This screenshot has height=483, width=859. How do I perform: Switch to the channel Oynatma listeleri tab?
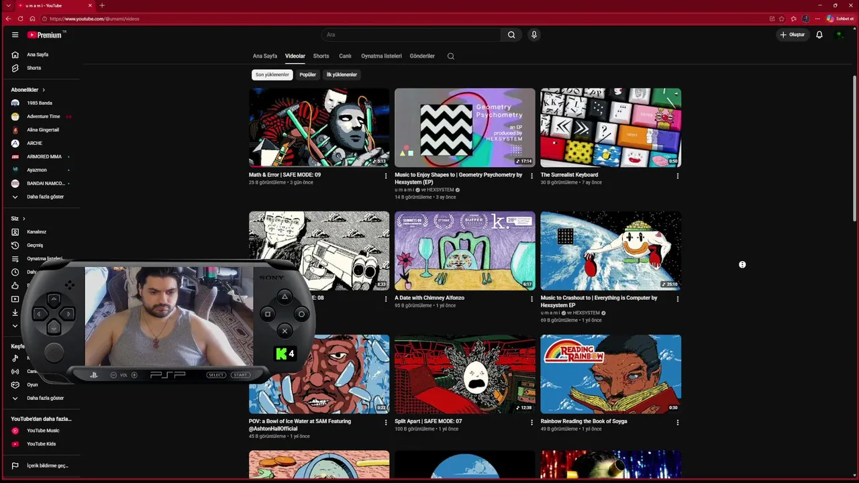pos(381,56)
